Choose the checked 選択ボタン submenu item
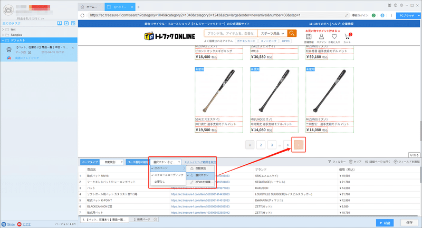 200,175
